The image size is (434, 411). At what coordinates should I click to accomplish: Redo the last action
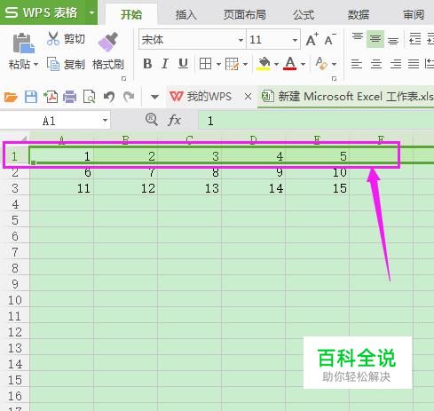129,97
